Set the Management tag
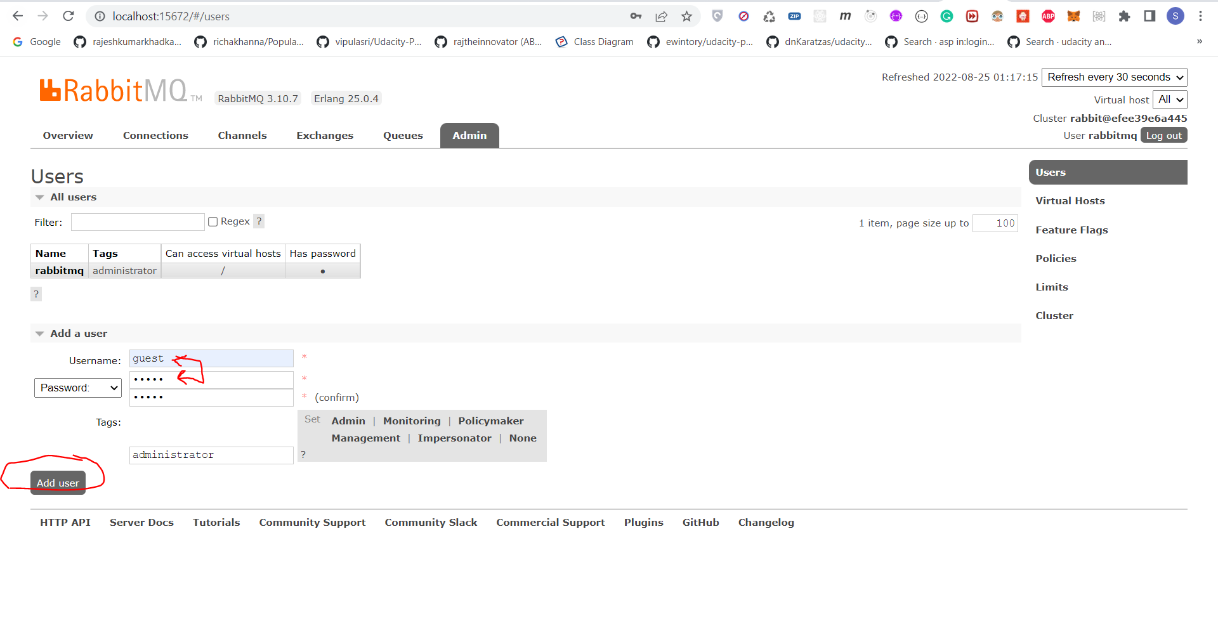The image size is (1218, 628). pos(366,438)
